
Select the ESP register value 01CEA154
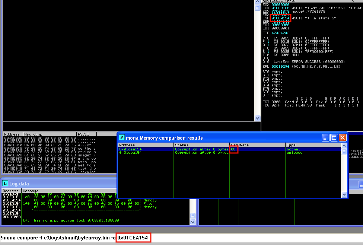(x=280, y=18)
